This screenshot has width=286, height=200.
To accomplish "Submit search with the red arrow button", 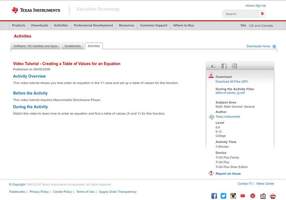I will [x=262, y=14].
